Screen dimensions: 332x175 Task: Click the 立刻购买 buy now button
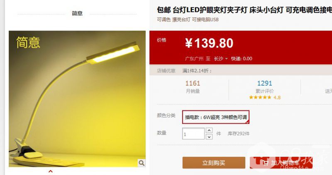point(214,163)
